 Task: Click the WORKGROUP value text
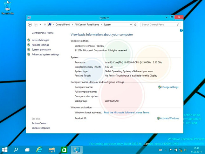click(x=112, y=101)
